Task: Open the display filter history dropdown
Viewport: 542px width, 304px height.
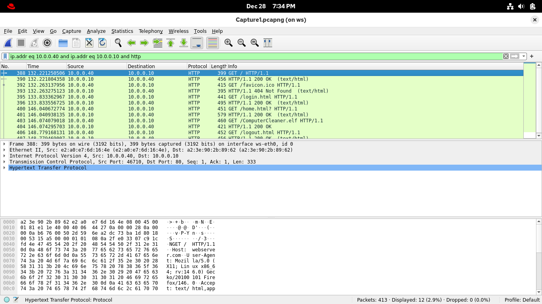Action: (x=524, y=56)
